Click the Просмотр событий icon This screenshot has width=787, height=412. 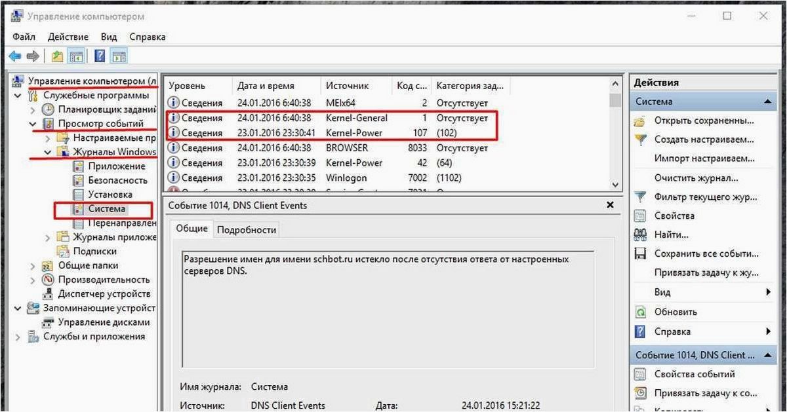point(48,124)
